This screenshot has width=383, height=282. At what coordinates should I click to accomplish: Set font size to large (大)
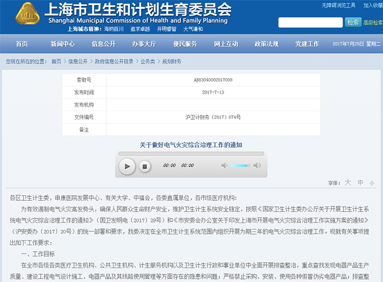347,182
